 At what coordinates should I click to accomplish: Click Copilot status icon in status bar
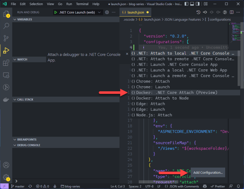(x=205, y=186)
